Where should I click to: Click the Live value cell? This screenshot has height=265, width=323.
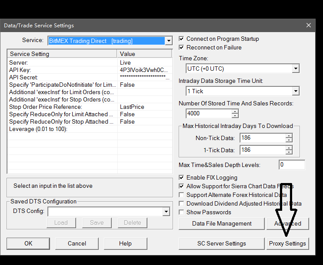pyautogui.click(x=145, y=62)
